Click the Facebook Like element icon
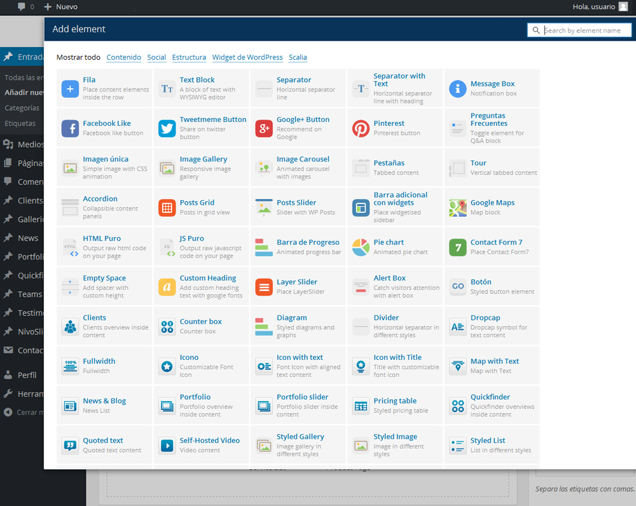This screenshot has height=506, width=636. (70, 128)
